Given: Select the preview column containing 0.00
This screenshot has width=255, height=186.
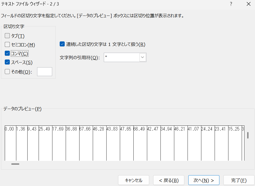Looking at the screenshot, I should tap(11, 143).
